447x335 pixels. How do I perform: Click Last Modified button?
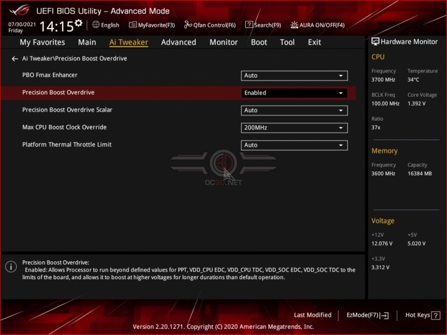(x=312, y=315)
